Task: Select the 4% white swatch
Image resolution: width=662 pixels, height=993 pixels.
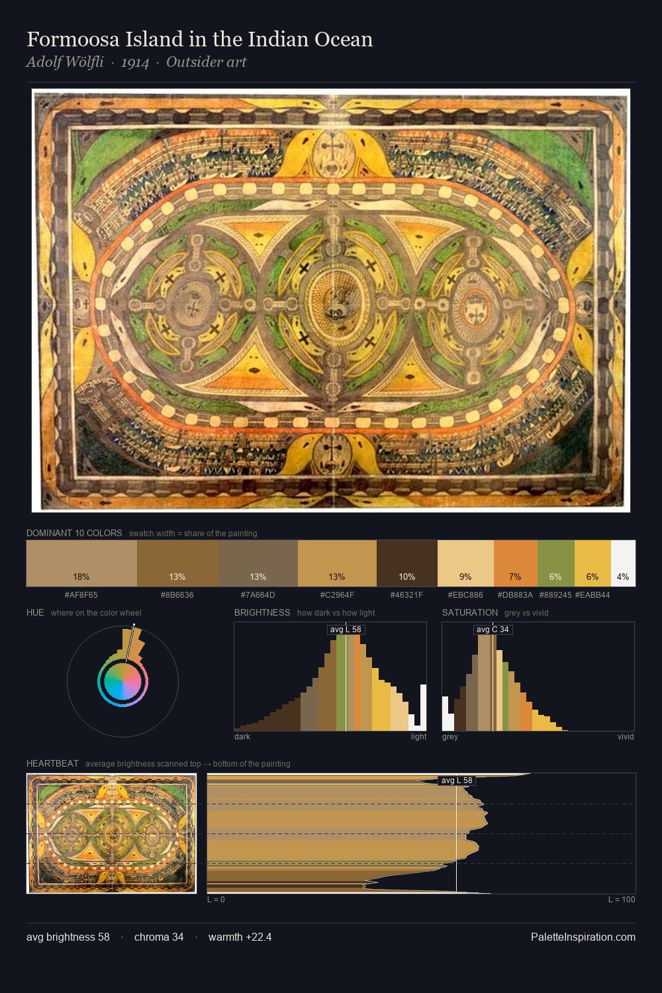Action: (x=623, y=563)
